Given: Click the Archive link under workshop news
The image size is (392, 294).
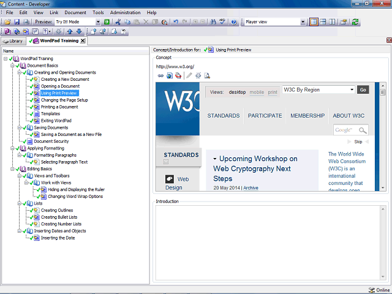Looking at the screenshot, I should [251, 188].
